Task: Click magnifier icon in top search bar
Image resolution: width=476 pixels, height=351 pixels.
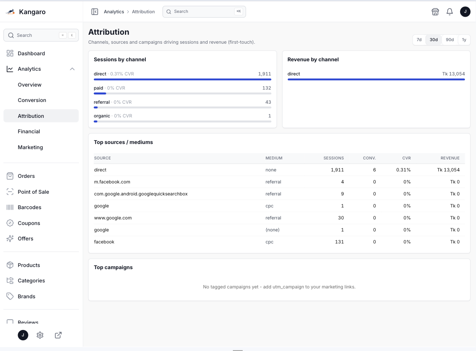Action: tap(169, 12)
